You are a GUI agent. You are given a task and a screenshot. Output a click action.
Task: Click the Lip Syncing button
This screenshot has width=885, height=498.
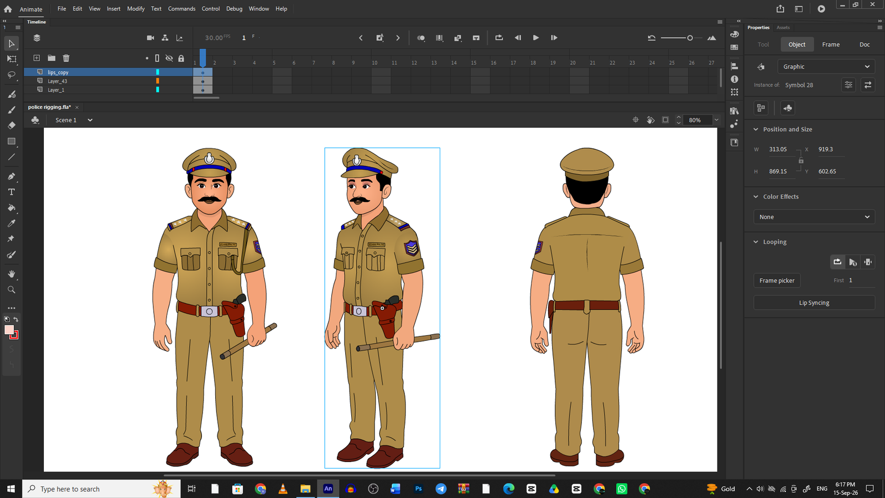814,303
